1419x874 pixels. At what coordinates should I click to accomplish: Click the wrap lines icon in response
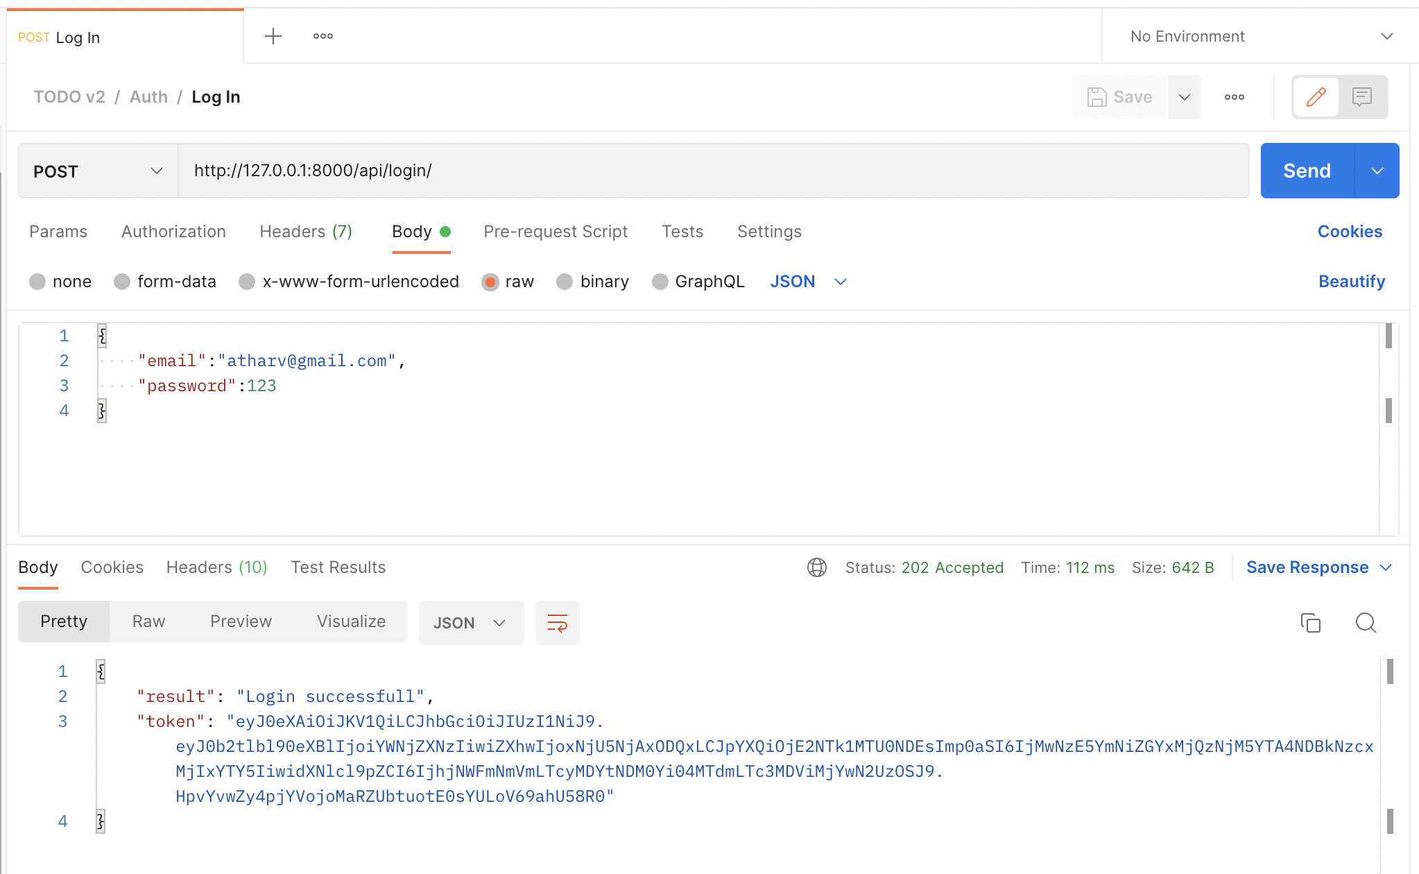tap(557, 623)
